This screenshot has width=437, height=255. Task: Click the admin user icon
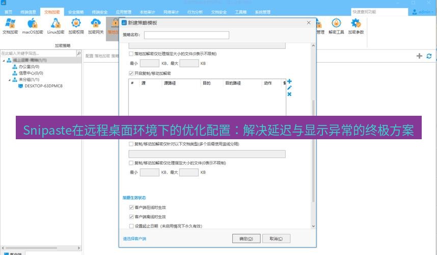tap(415, 12)
